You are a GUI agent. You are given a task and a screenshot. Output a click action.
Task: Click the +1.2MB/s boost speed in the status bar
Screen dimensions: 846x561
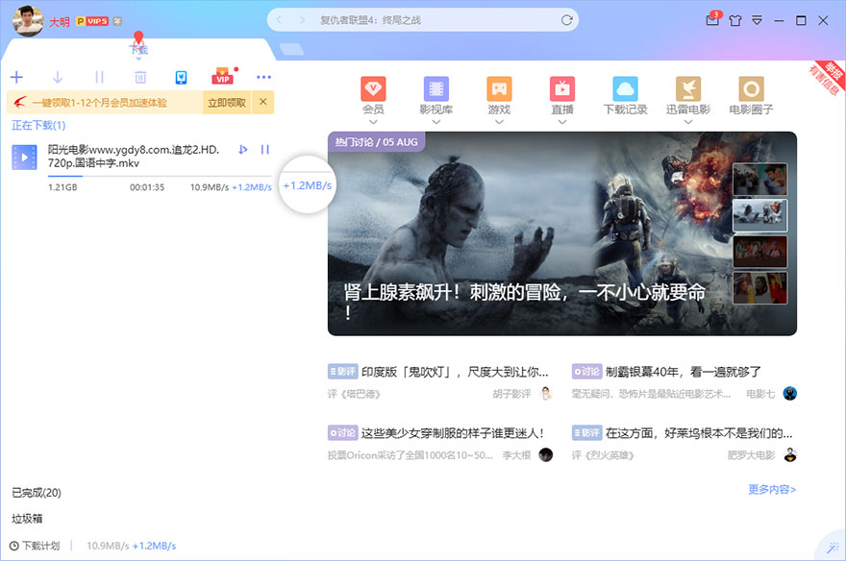[x=155, y=546]
